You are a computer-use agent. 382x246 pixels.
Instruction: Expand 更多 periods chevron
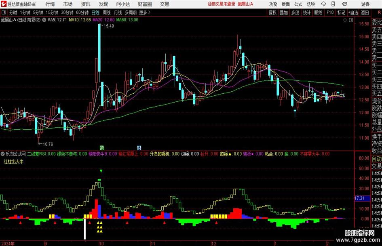pos(149,13)
